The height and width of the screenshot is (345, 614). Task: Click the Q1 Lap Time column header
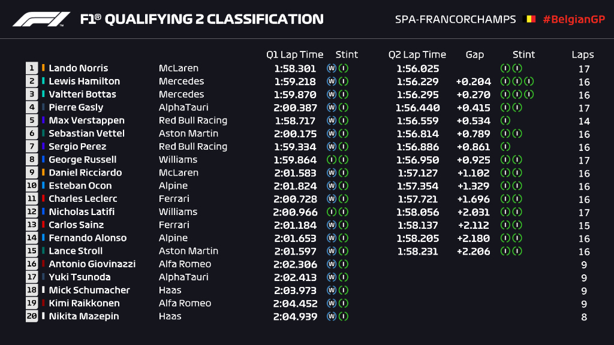[294, 55]
